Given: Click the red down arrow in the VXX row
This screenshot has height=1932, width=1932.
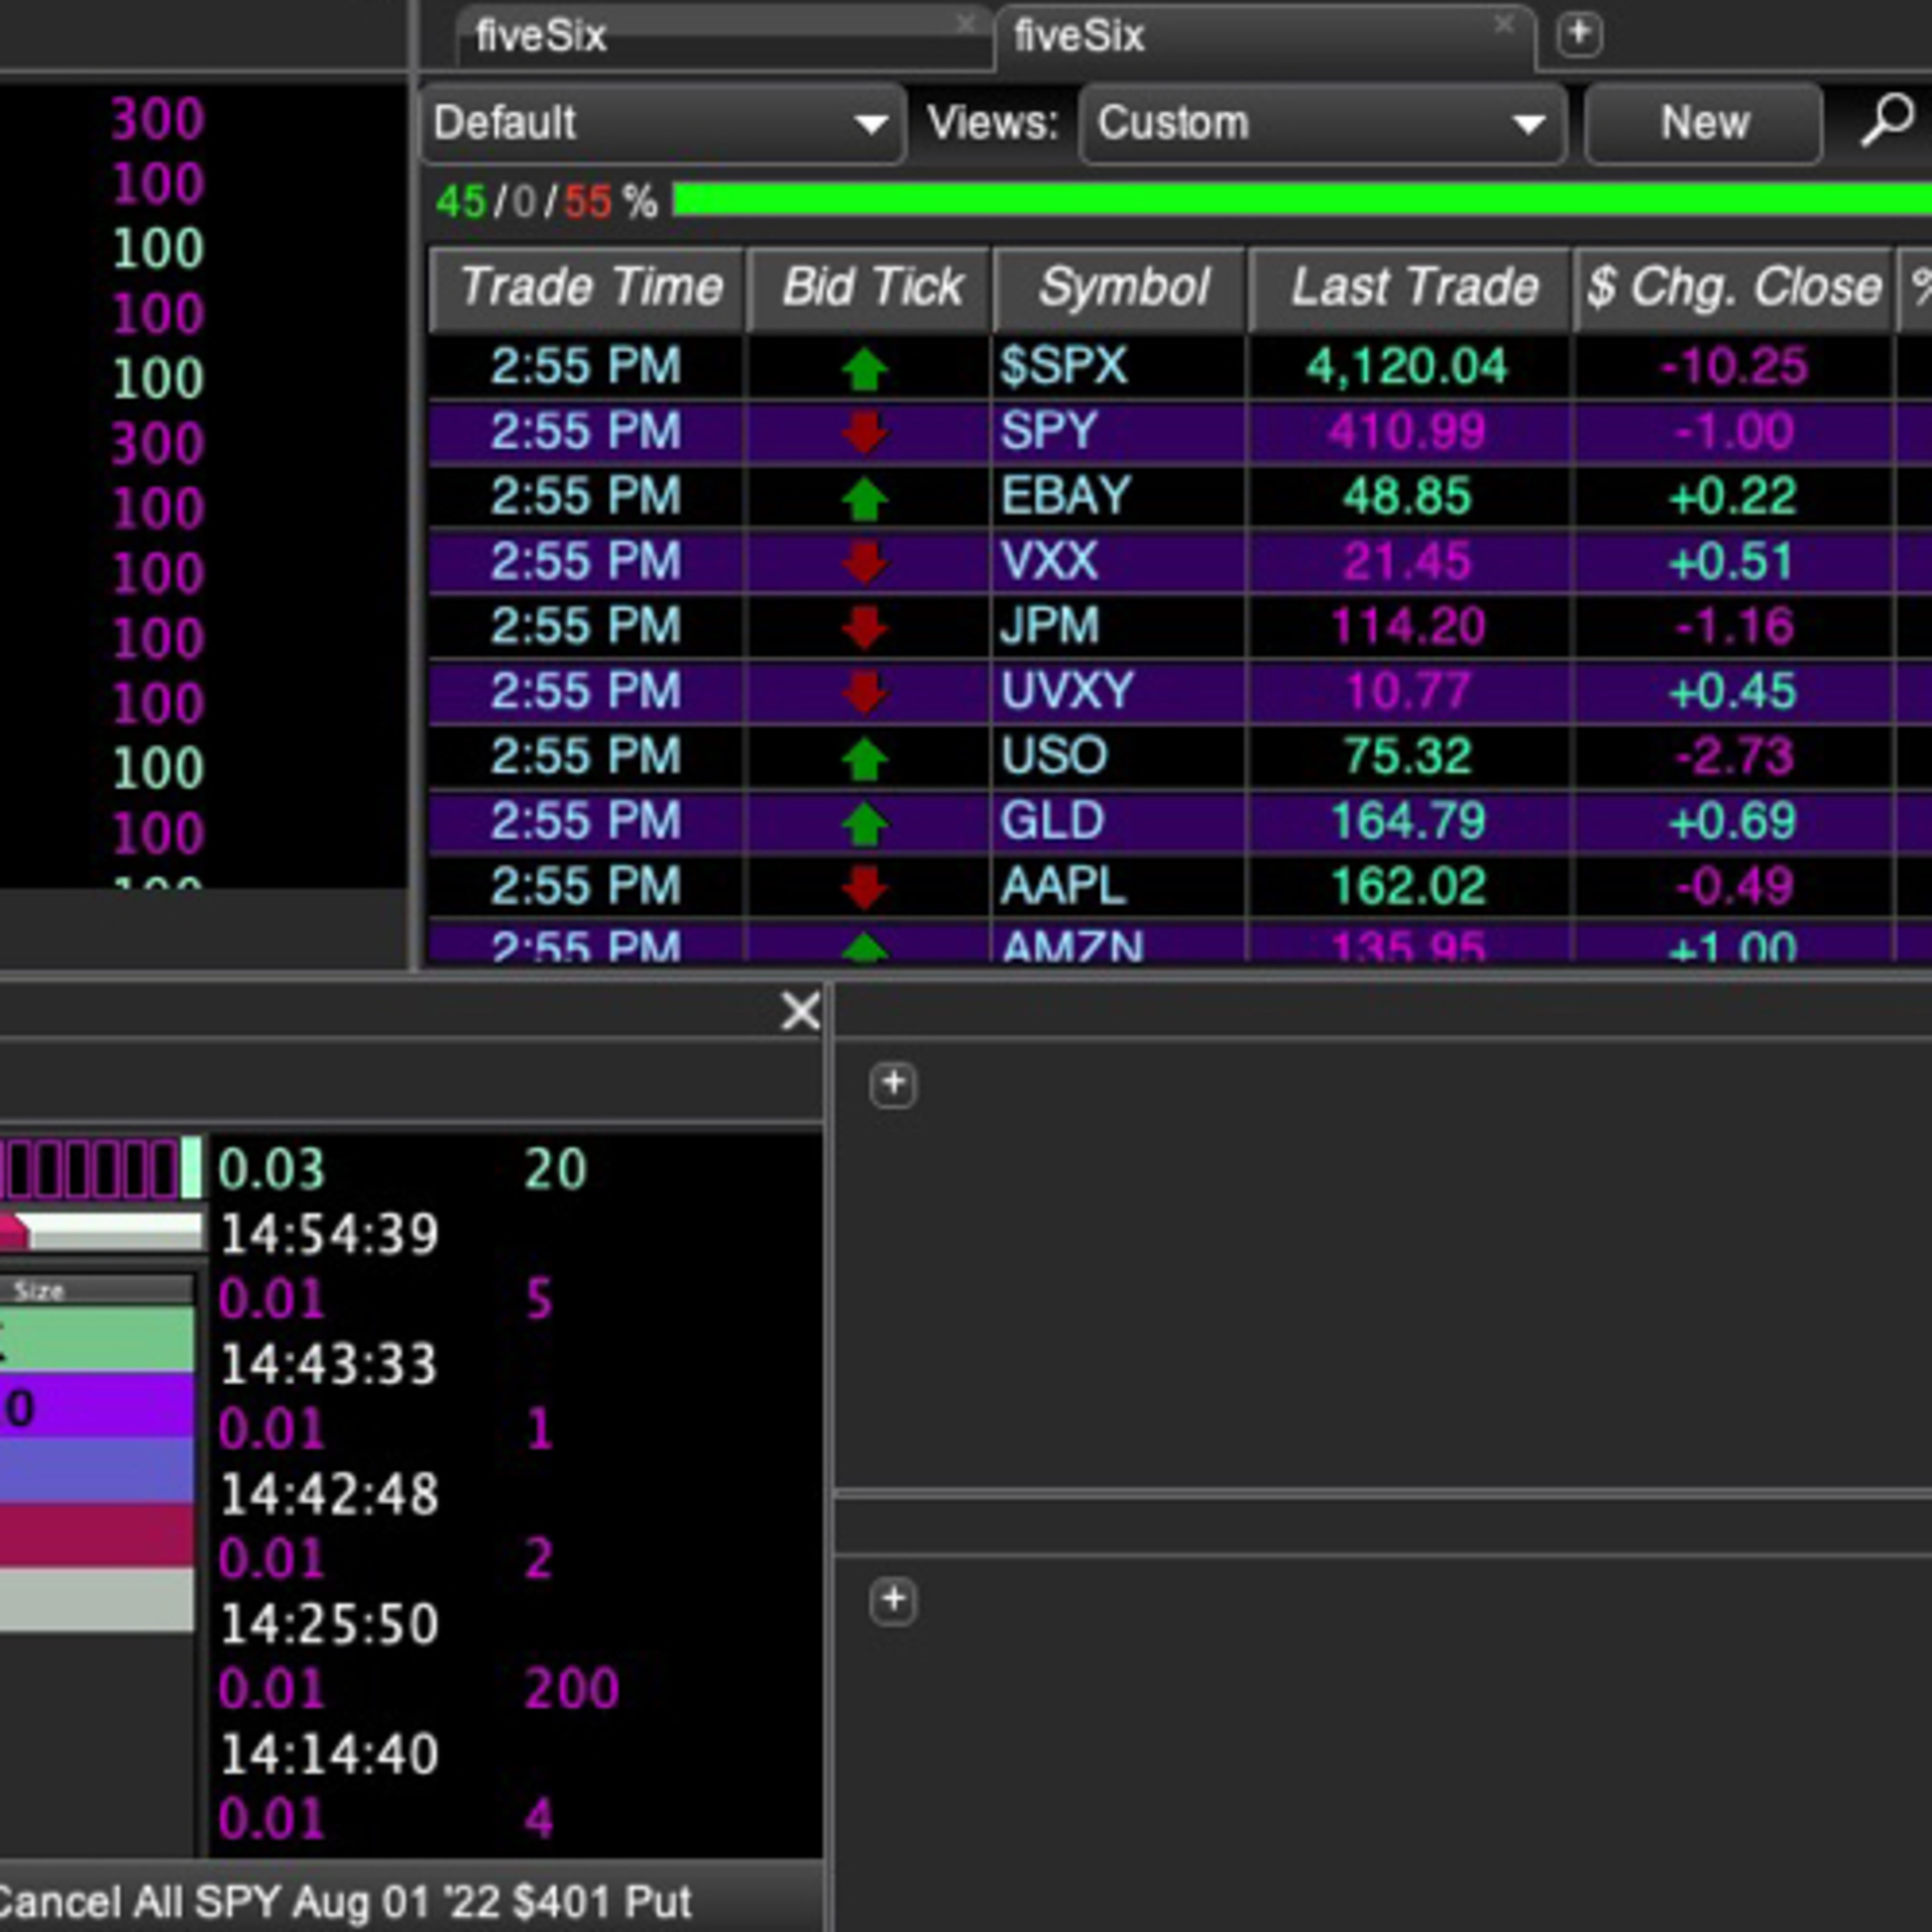Looking at the screenshot, I should (x=864, y=562).
